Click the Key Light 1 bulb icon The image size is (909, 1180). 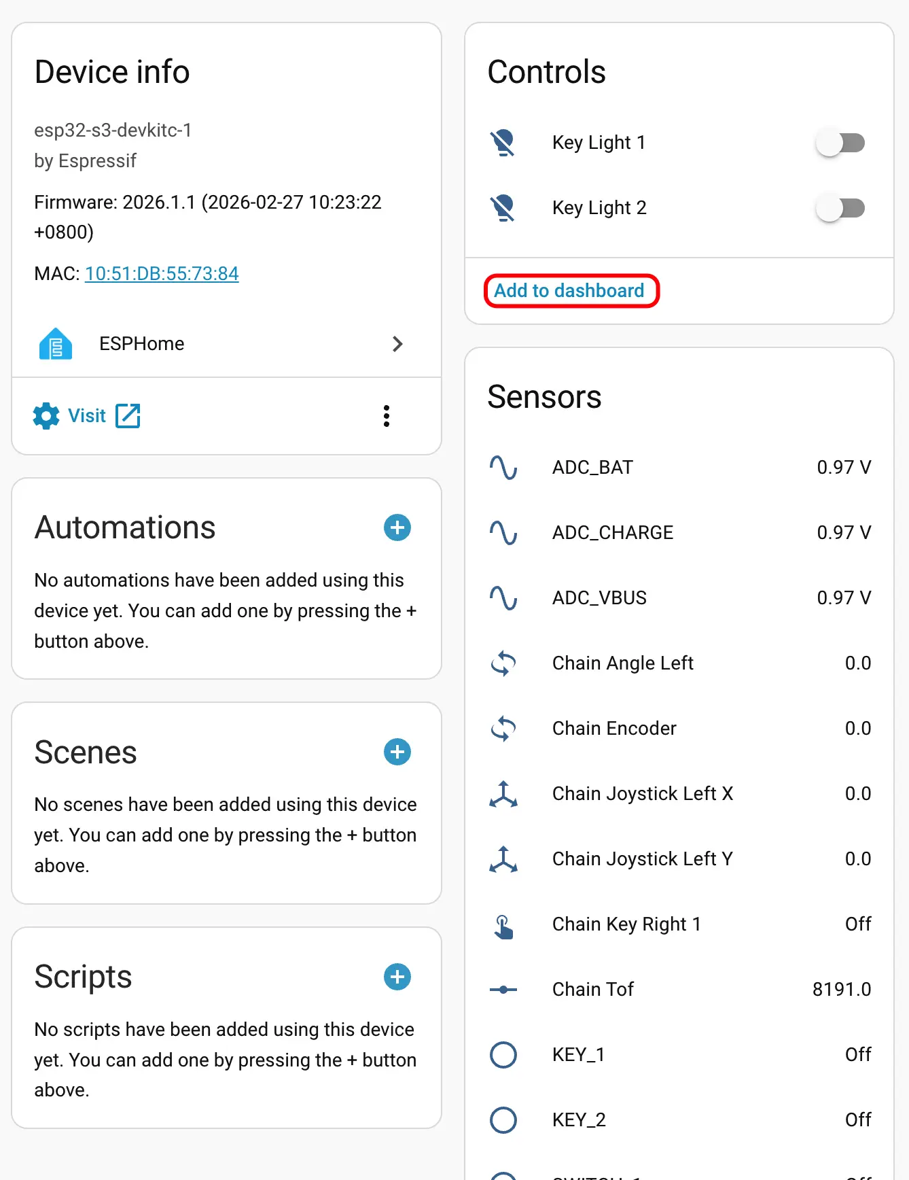tap(503, 143)
